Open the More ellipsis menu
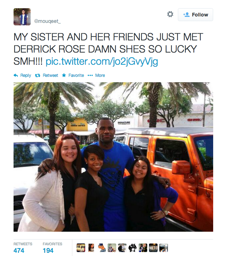The height and width of the screenshot is (256, 226). [x=90, y=75]
